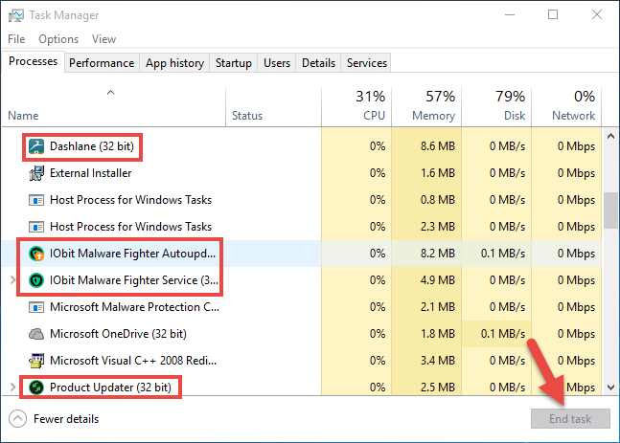
Task: Sort processes by CPU column
Action: coord(356,106)
